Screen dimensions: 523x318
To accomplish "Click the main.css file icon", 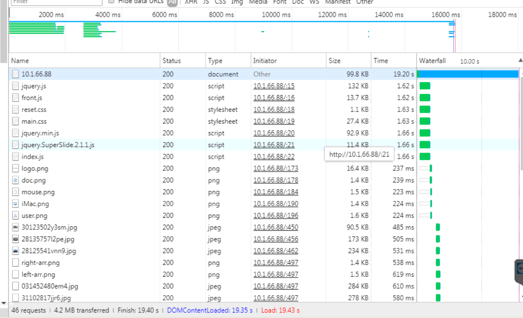I will click(x=16, y=121).
